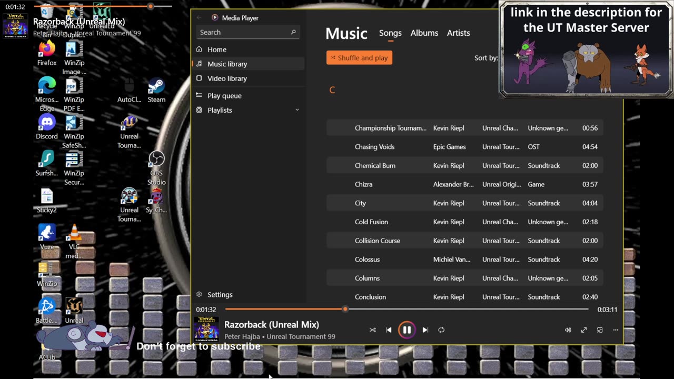Skip to the next track
This screenshot has width=674, height=379.
[425, 330]
